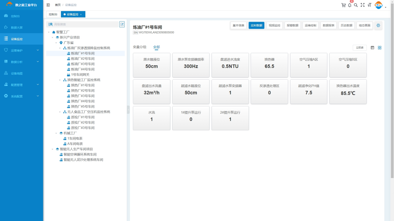Switch to list view layout
This screenshot has width=394, height=221.
pyautogui.click(x=372, y=48)
